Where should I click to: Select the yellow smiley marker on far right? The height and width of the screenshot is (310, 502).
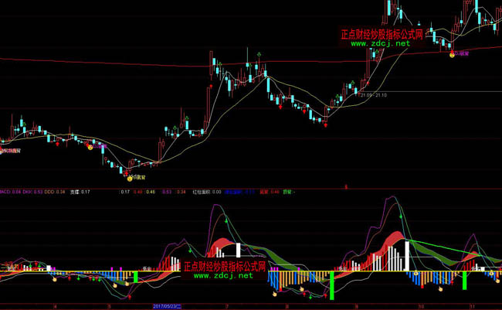coord(452,56)
